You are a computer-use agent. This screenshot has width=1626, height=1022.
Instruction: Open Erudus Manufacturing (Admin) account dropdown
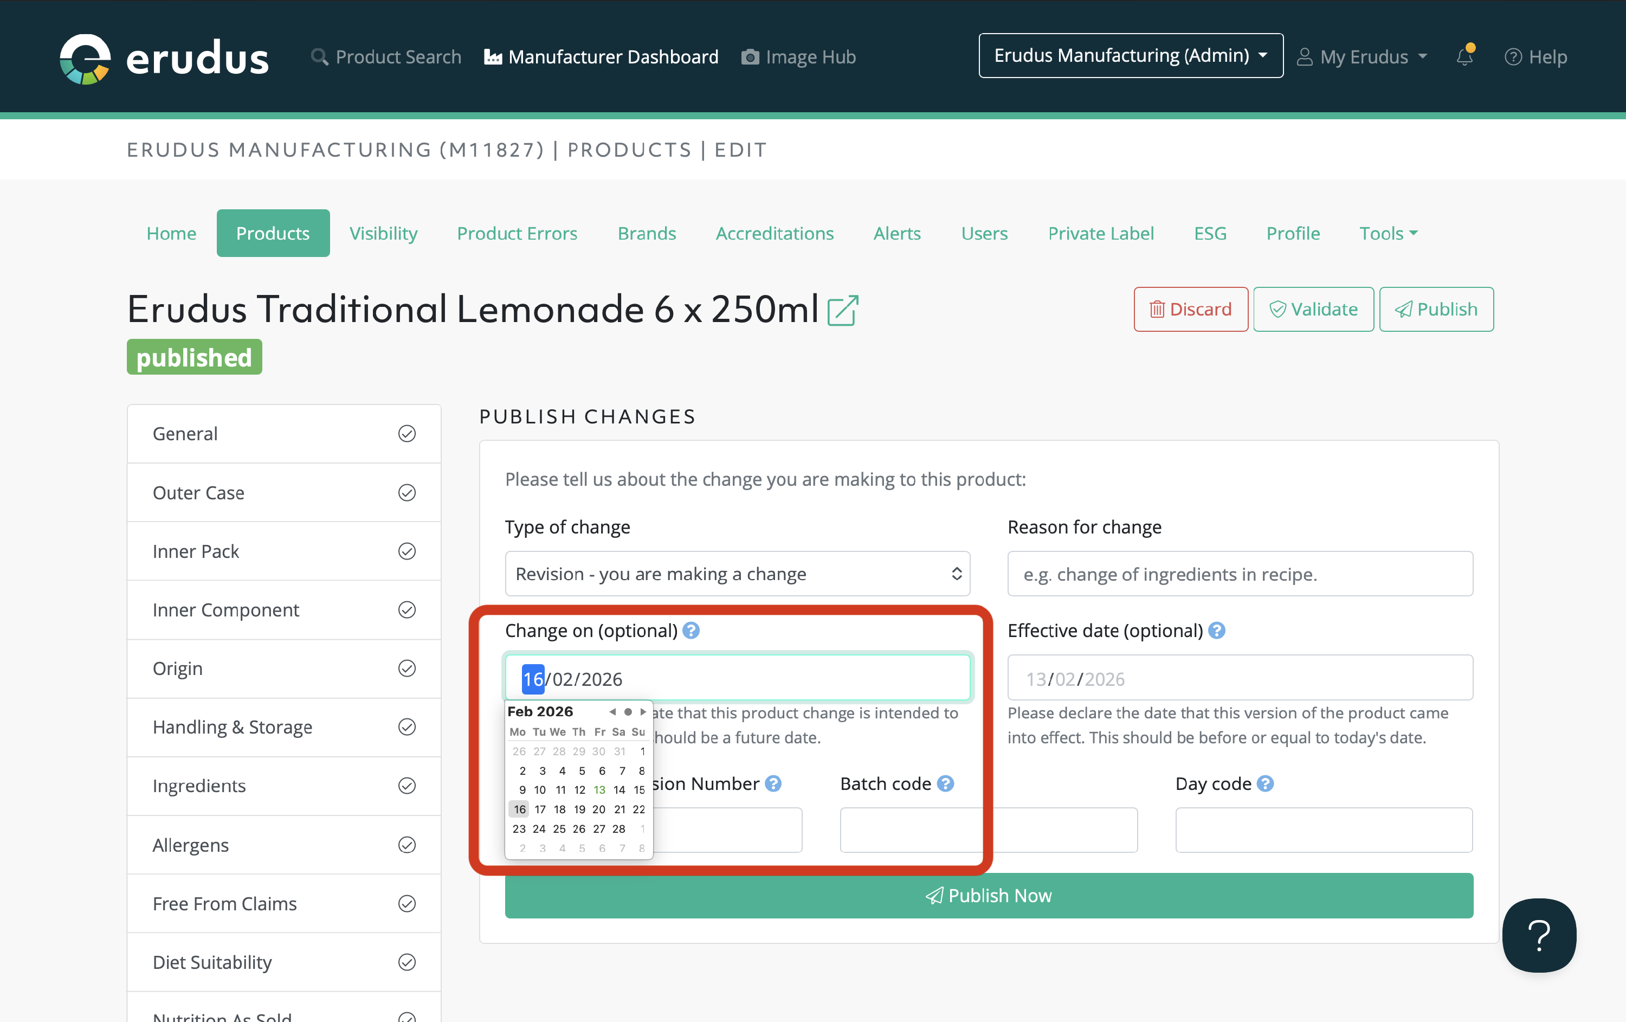1131,55
